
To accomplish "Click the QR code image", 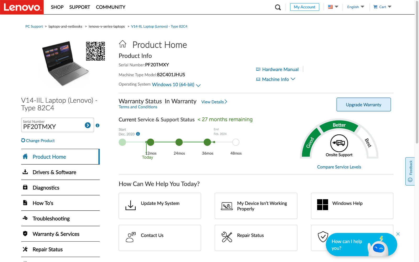I will pos(95,51).
